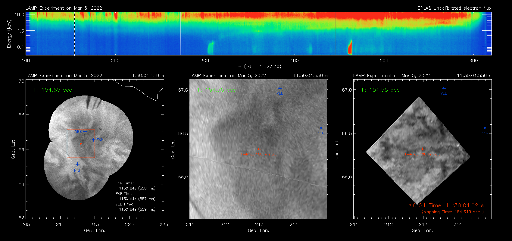The image size is (512, 241).
Task: Click the 'EPLAS Uncalibrated electron flux' title
Action: [x=454, y=8]
